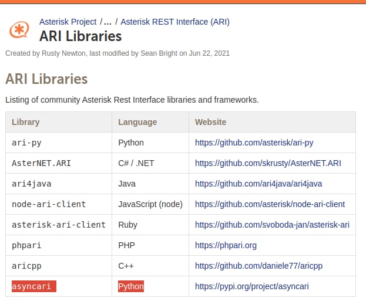Visit the AsterNET.ARI GitHub repository link
The height and width of the screenshot is (308, 366).
268,163
